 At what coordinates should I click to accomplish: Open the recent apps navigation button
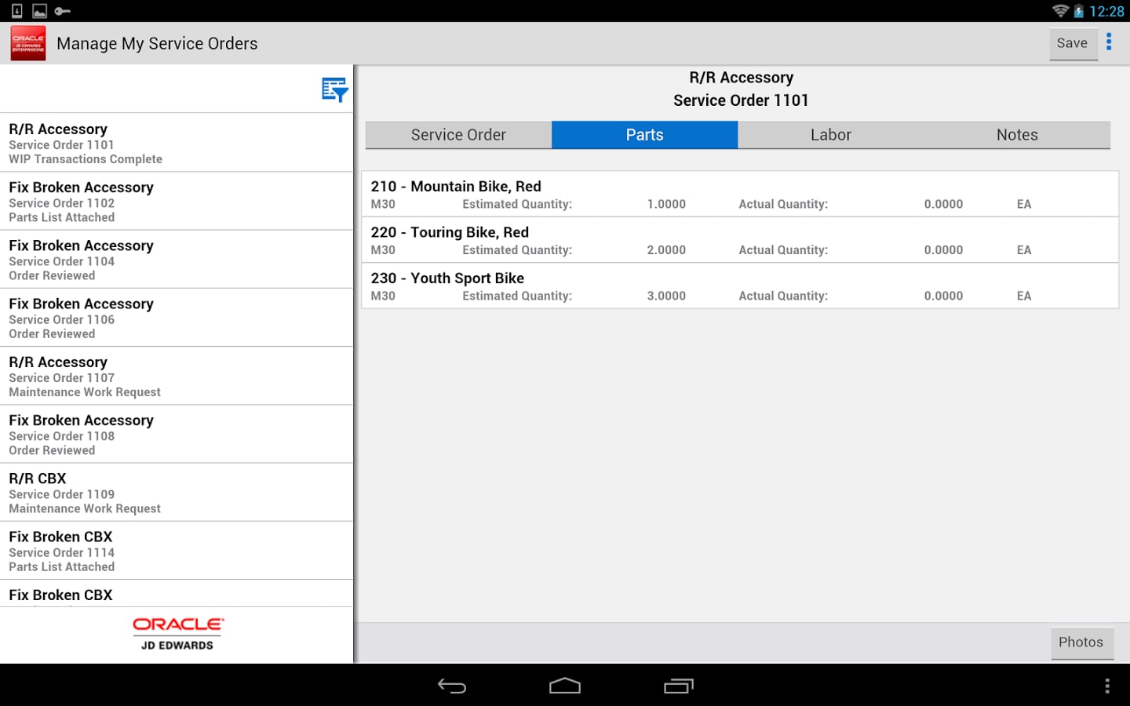point(679,686)
